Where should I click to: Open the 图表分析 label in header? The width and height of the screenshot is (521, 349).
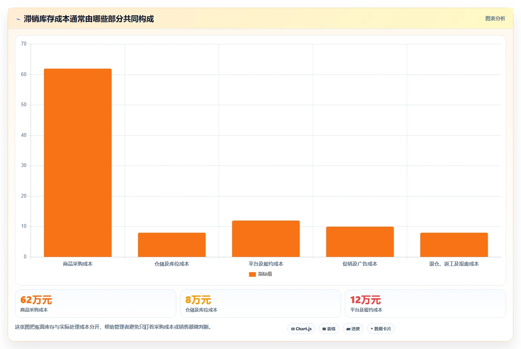(495, 18)
